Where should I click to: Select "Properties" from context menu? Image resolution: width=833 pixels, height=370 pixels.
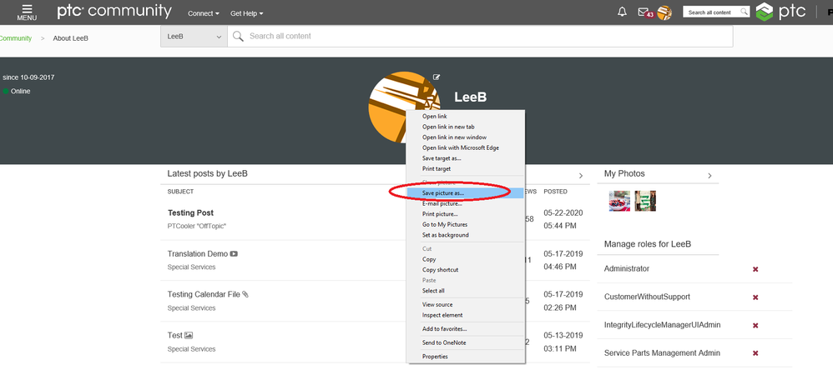[x=435, y=357]
